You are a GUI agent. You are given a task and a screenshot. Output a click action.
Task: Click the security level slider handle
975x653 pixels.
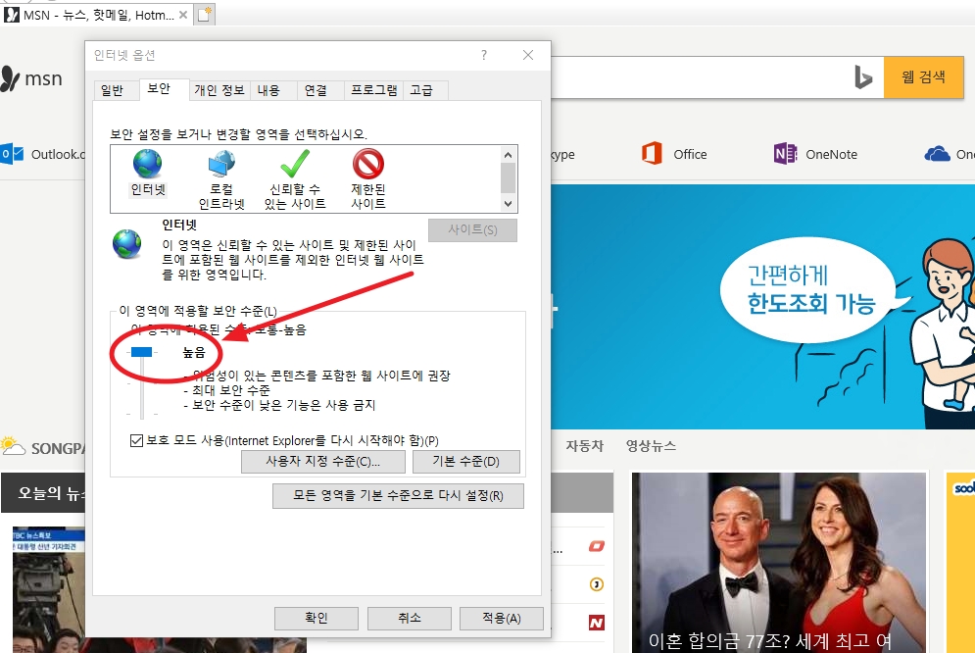141,351
